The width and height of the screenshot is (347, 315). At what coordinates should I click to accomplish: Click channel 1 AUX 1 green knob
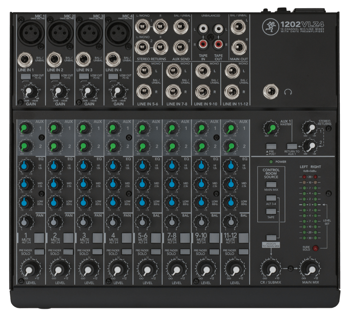coord(26,128)
